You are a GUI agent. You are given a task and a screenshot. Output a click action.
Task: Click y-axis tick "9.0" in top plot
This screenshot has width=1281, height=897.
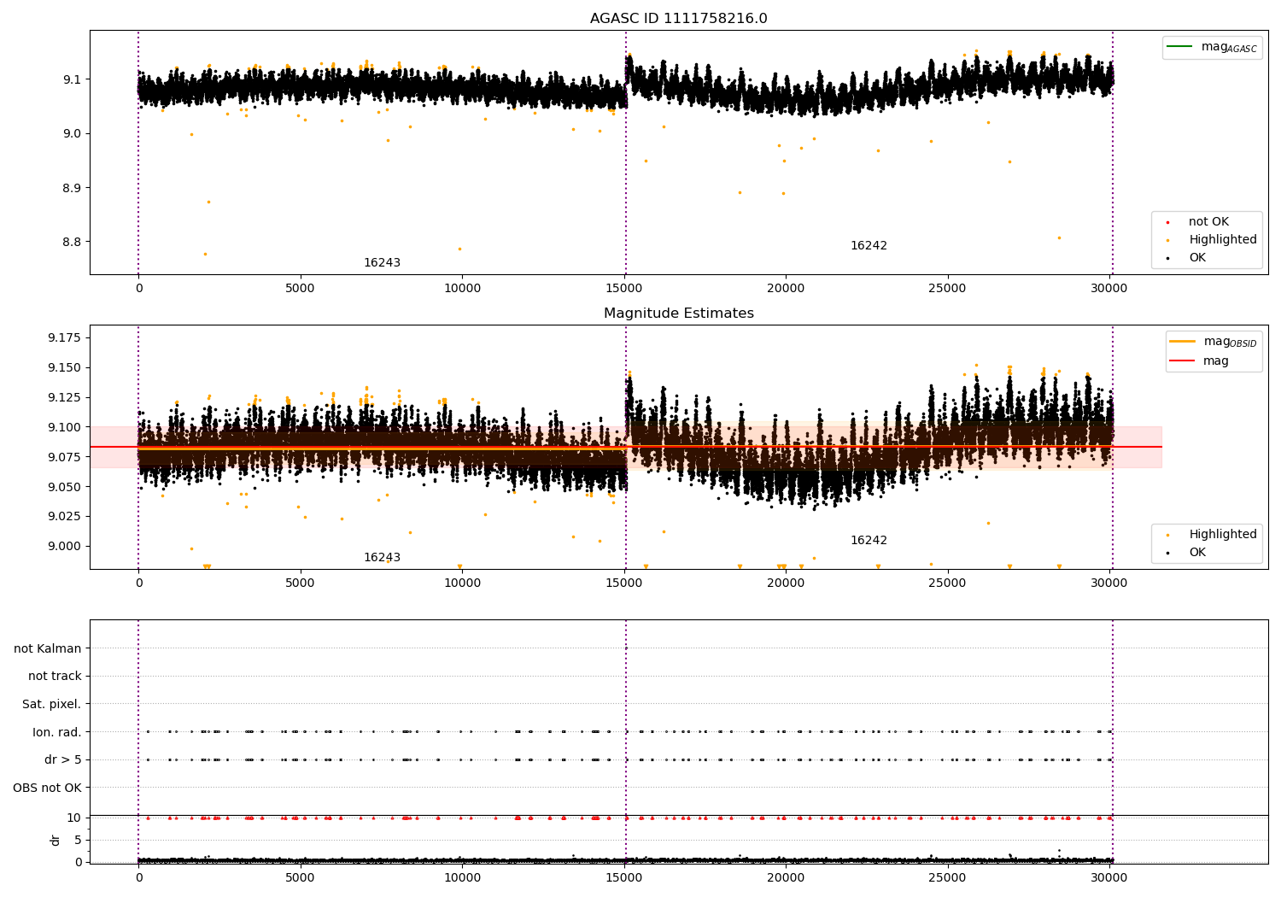(73, 133)
